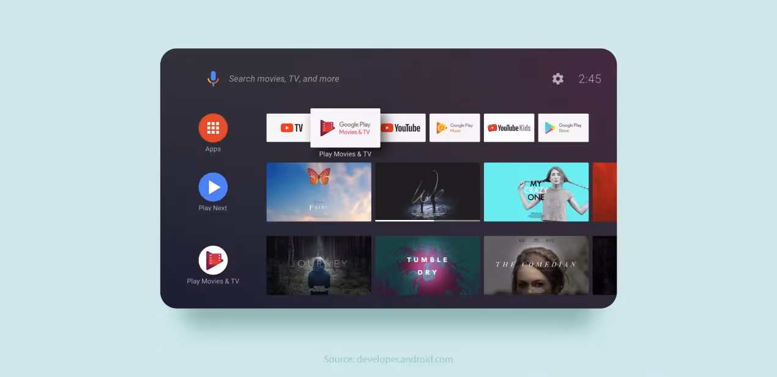Image resolution: width=777 pixels, height=377 pixels.
Task: Launch YouTube Kids
Action: click(x=508, y=128)
